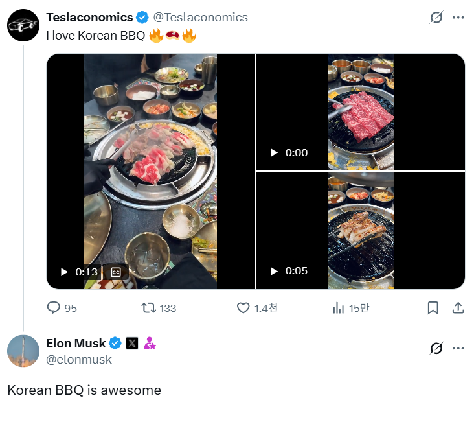The image size is (474, 422).
Task: Click the Teslaconomics profile avatar
Action: coord(23,25)
